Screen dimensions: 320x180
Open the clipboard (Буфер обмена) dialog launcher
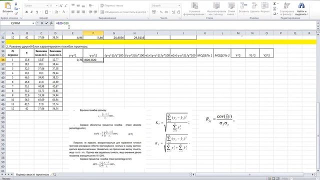coord(21,18)
